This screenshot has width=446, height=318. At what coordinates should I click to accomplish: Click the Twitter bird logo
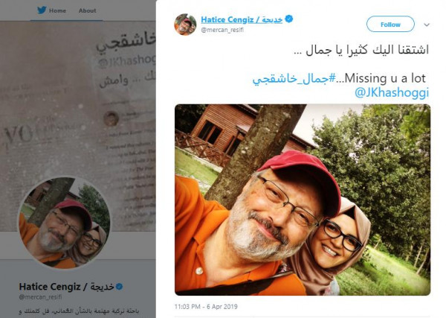(x=42, y=10)
